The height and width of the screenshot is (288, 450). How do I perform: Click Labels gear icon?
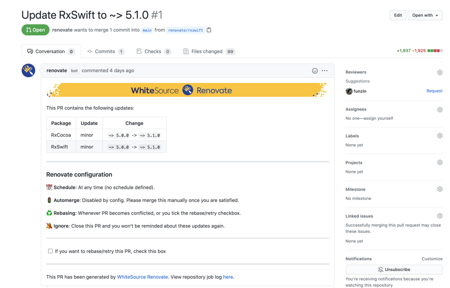click(440, 136)
